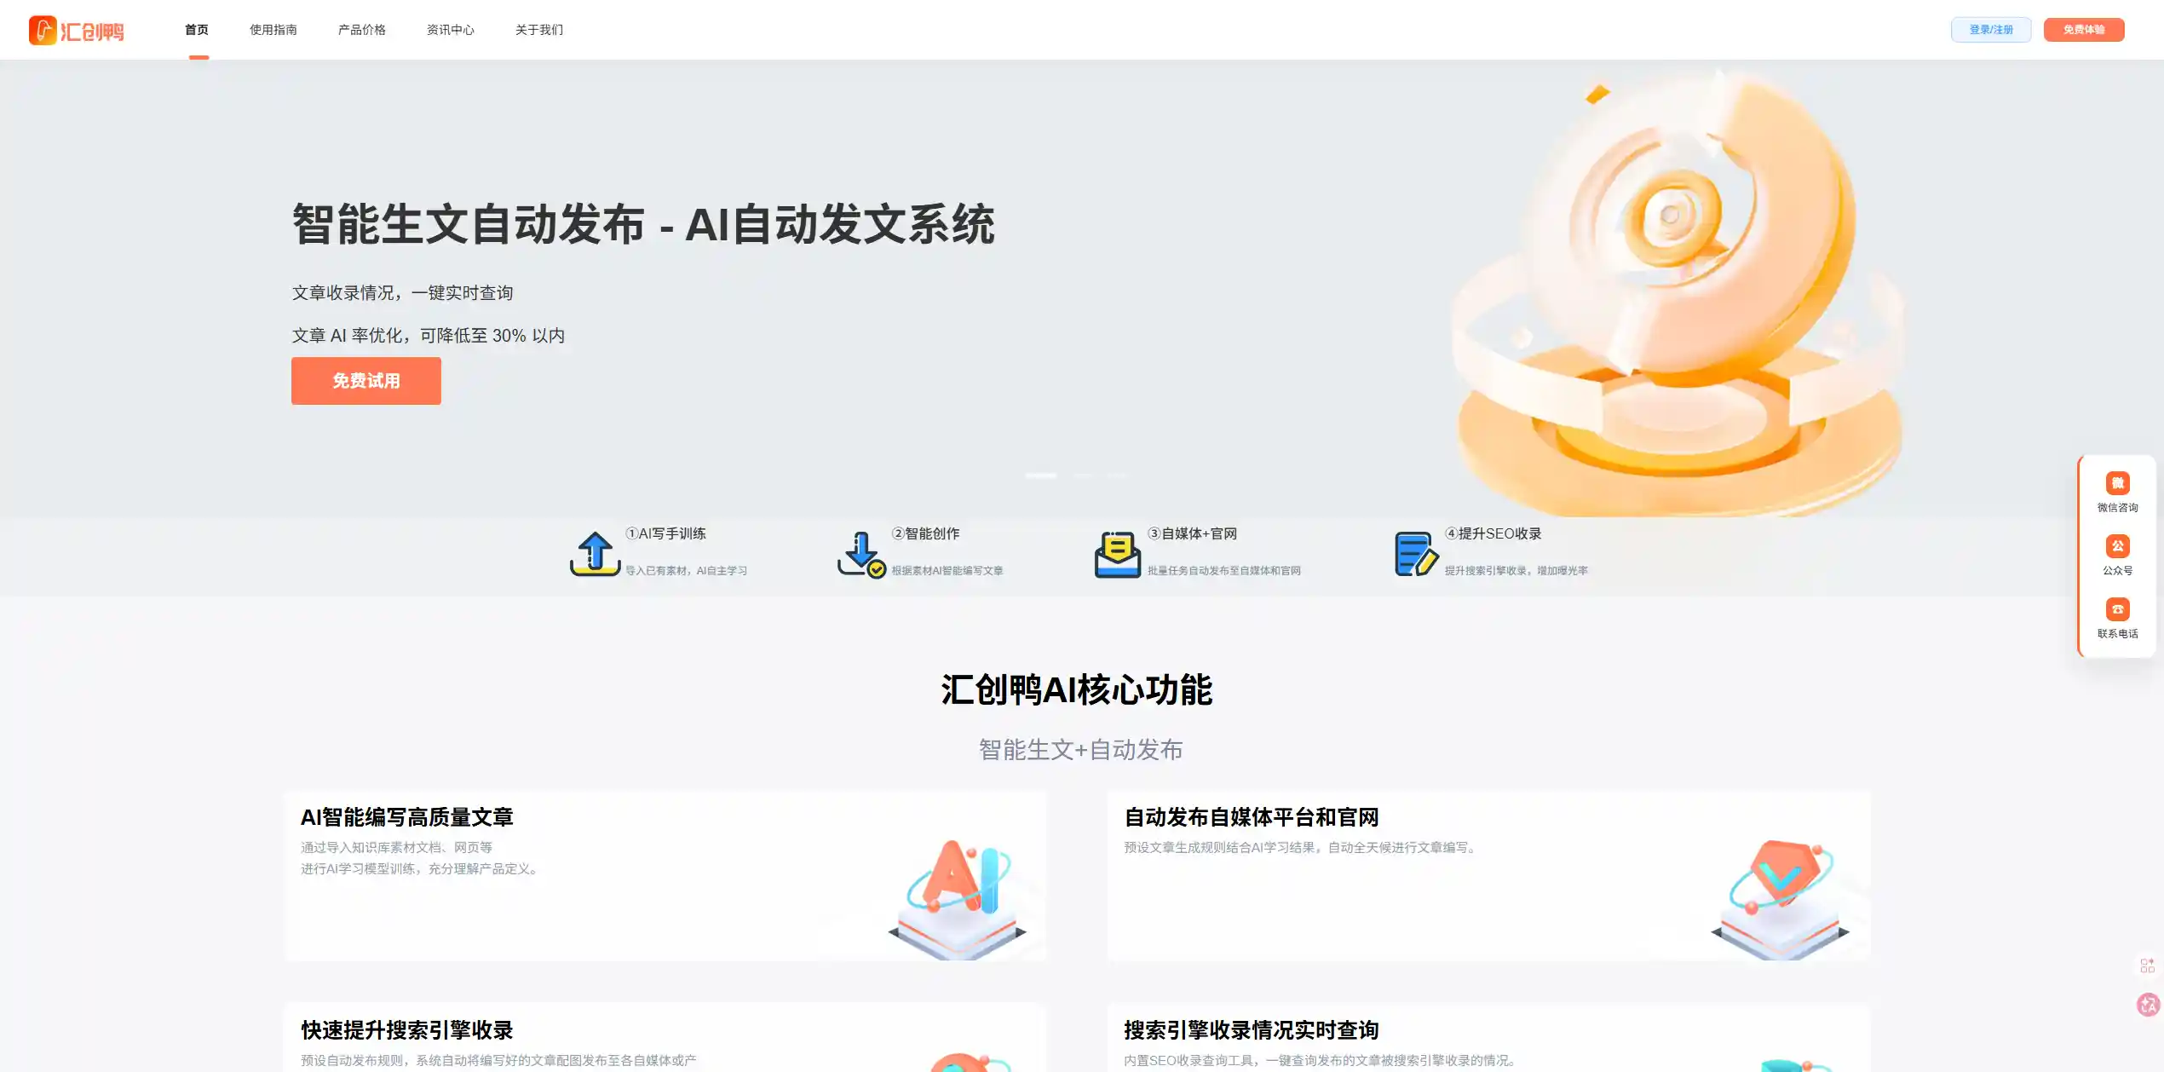The height and width of the screenshot is (1072, 2164).
Task: Click the AI写手训练 upload icon
Action: [x=595, y=554]
